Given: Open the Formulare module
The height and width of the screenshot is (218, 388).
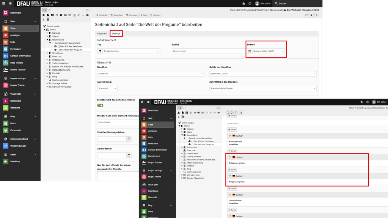Looking at the screenshot, I should pos(15,49).
